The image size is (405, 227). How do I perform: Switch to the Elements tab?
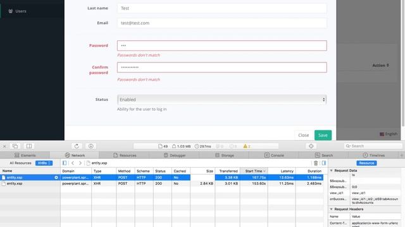click(x=25, y=155)
